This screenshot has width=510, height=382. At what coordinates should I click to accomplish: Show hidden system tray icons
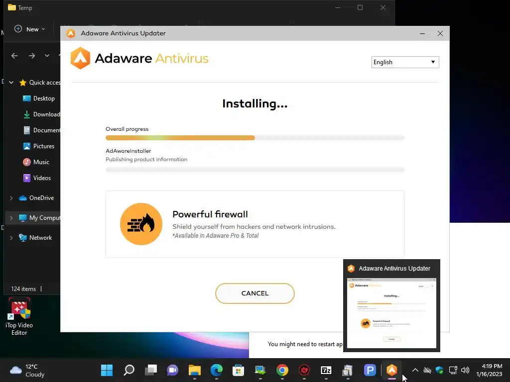[415, 370]
